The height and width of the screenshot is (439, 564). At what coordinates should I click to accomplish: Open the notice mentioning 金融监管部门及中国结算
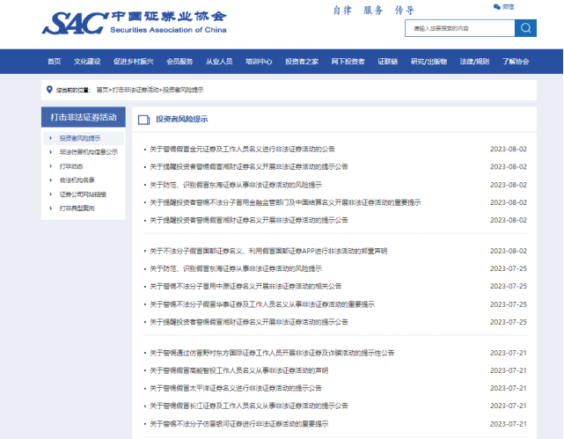click(x=285, y=202)
